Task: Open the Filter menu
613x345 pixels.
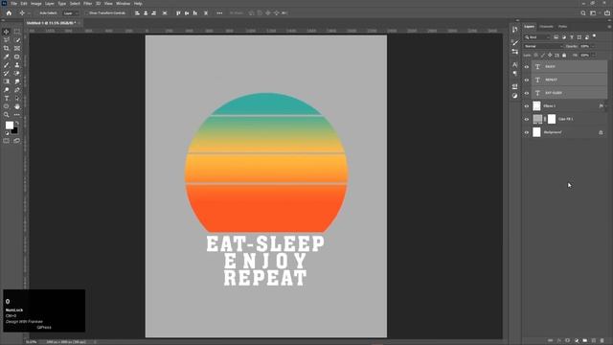Action: [x=87, y=4]
